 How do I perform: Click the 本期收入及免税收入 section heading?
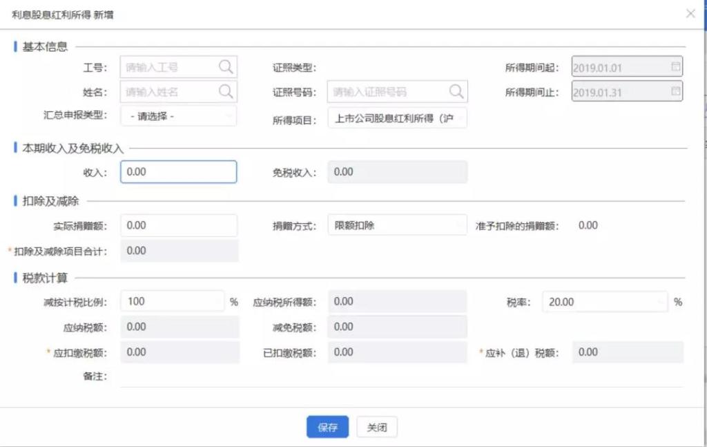[72, 148]
